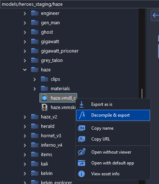The height and width of the screenshot is (184, 159).
Task: Click the Copy name Aa icon
Action: tap(81, 128)
